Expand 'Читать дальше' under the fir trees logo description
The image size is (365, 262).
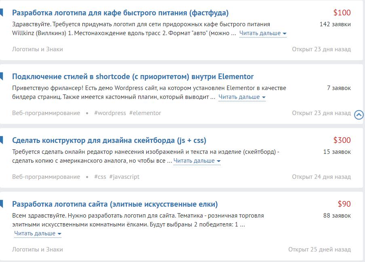coord(38,233)
